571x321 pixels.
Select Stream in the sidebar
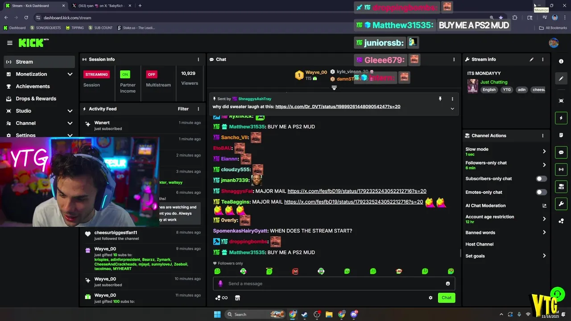(39, 62)
